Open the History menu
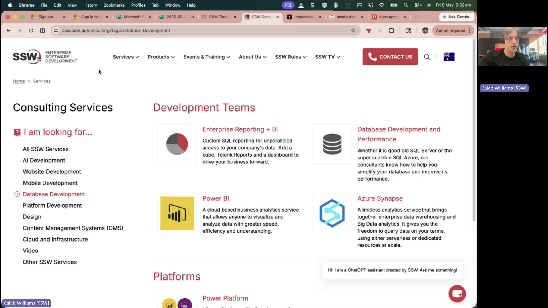Screen dimensions: 548x308 (90, 5)
